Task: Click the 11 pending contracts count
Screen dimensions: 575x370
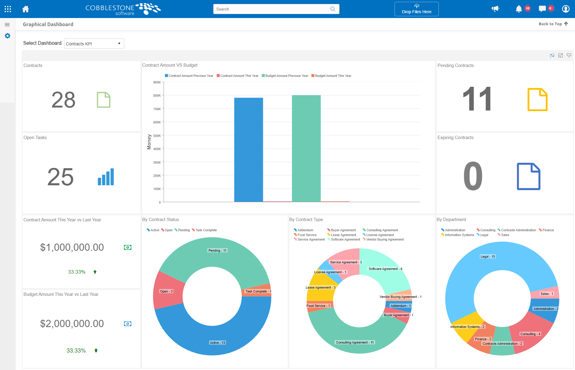Action: click(477, 99)
